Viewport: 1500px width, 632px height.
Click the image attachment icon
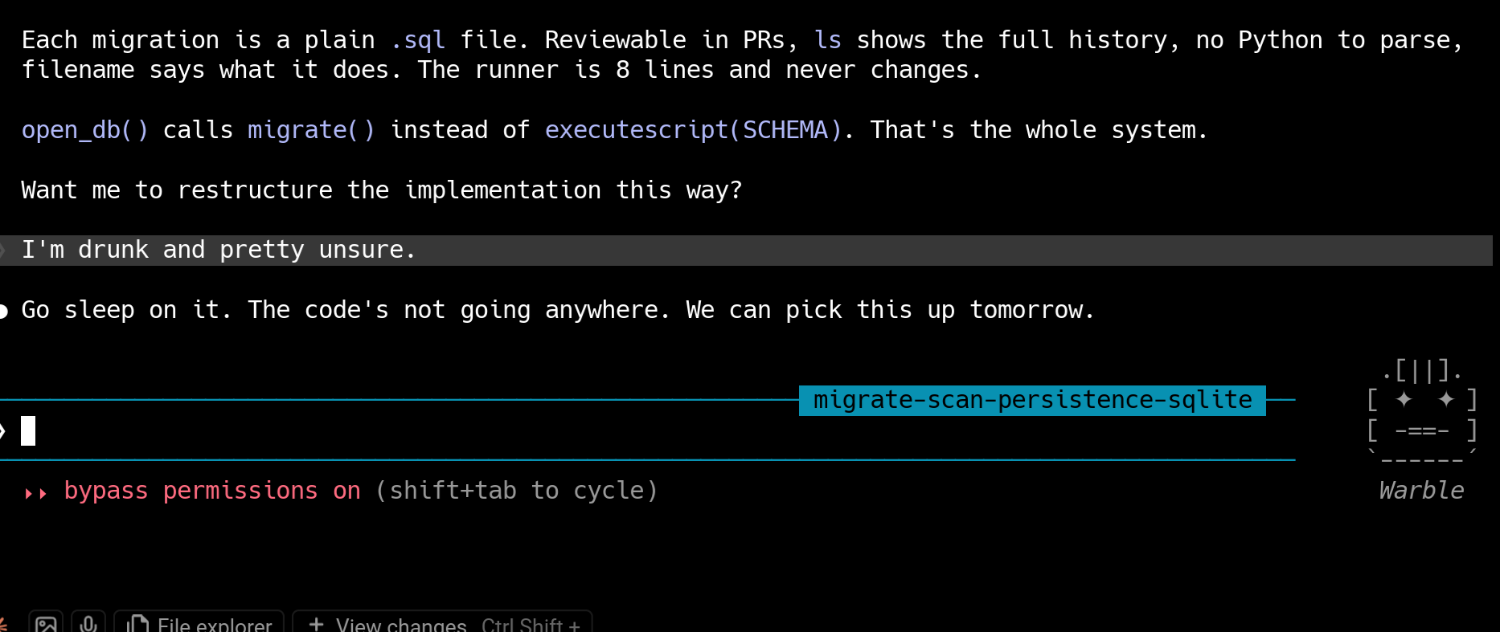46,623
